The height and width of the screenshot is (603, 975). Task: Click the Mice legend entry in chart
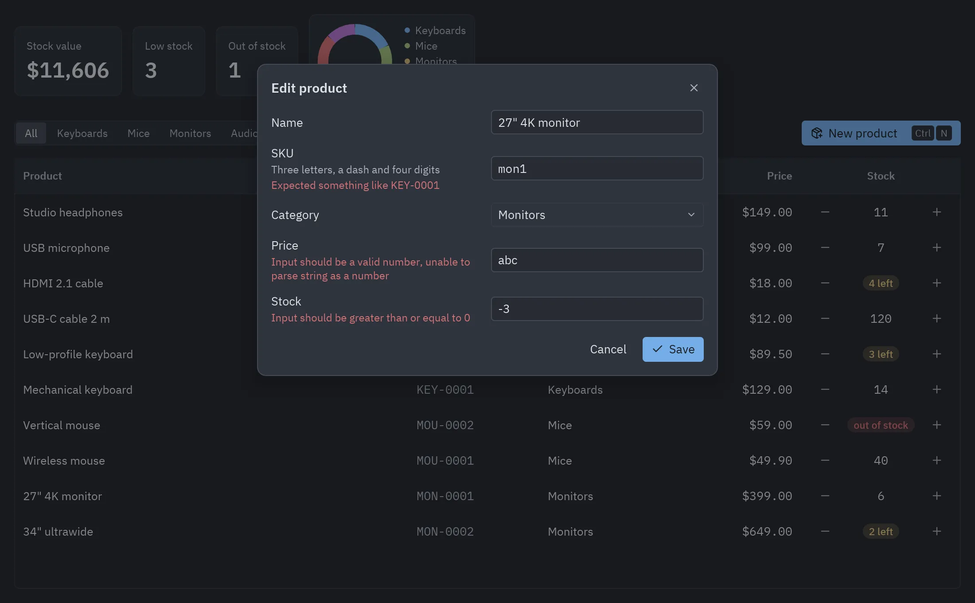(421, 46)
